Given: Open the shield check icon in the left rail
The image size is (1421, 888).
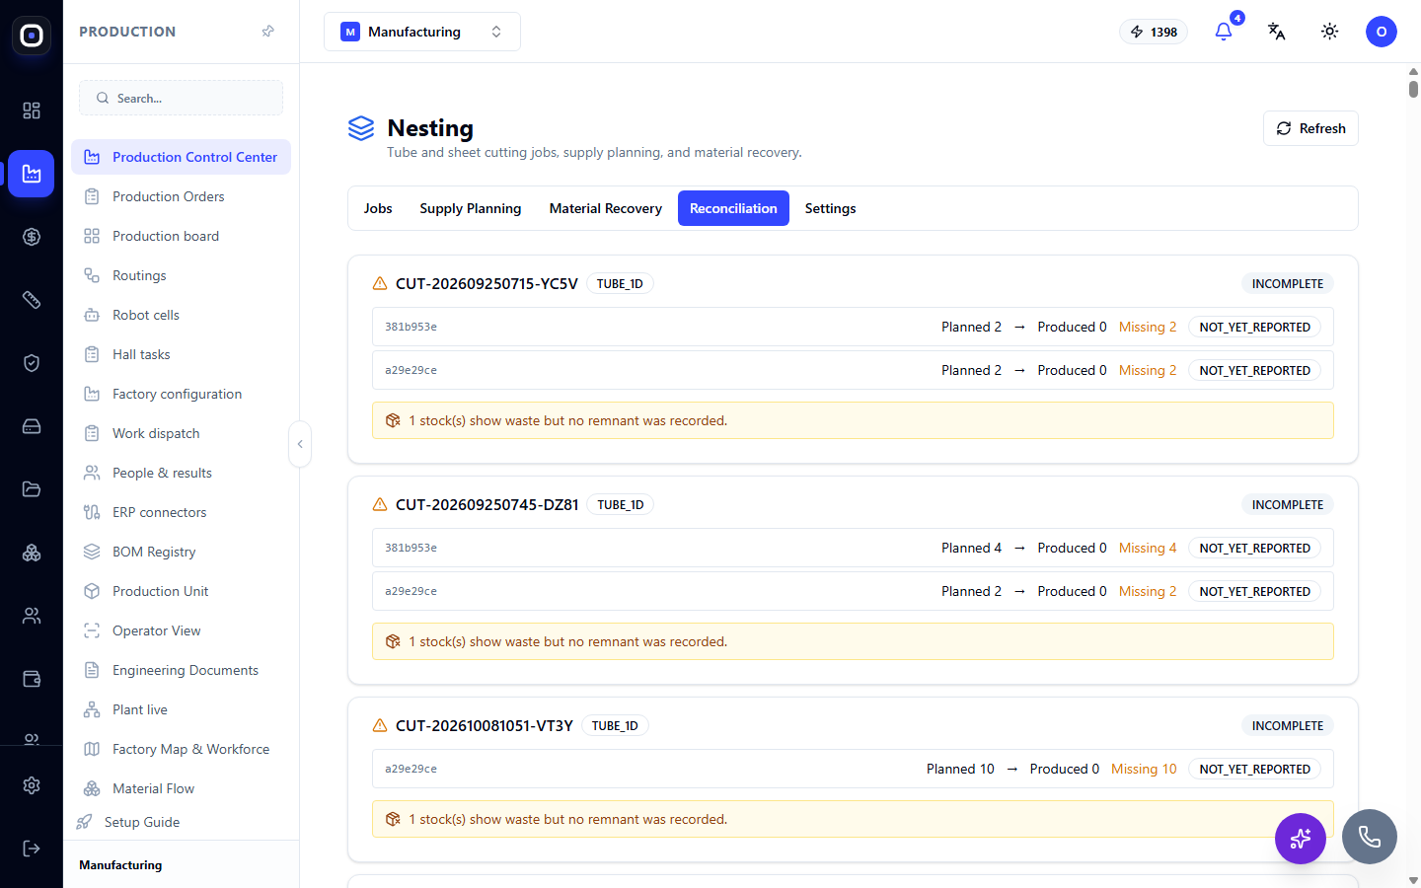Looking at the screenshot, I should pos(32,363).
